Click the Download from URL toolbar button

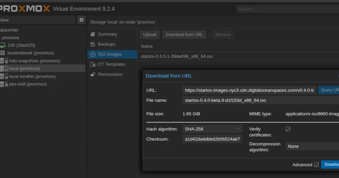point(184,34)
